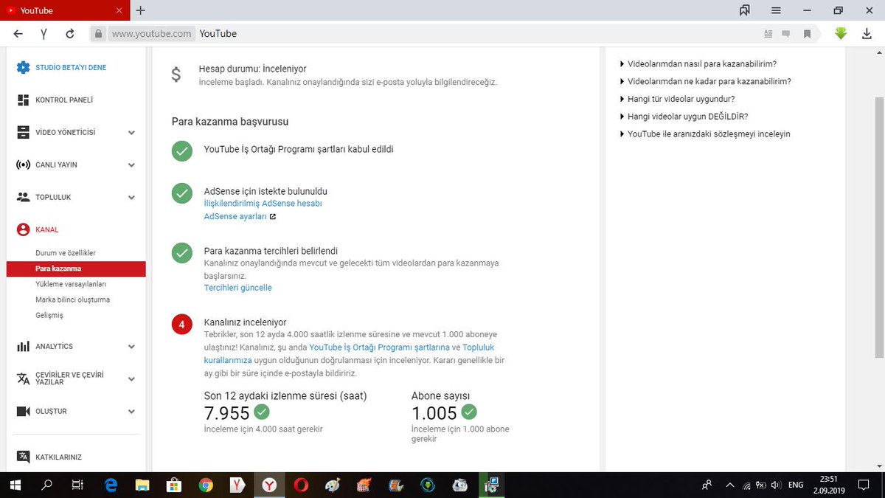
Task: Open Durum ve özellikler submenu item
Action: pos(66,253)
